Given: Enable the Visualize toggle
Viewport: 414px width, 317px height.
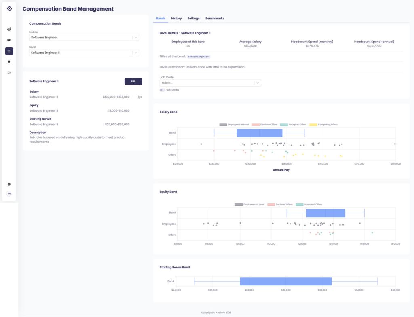Looking at the screenshot, I should [162, 90].
